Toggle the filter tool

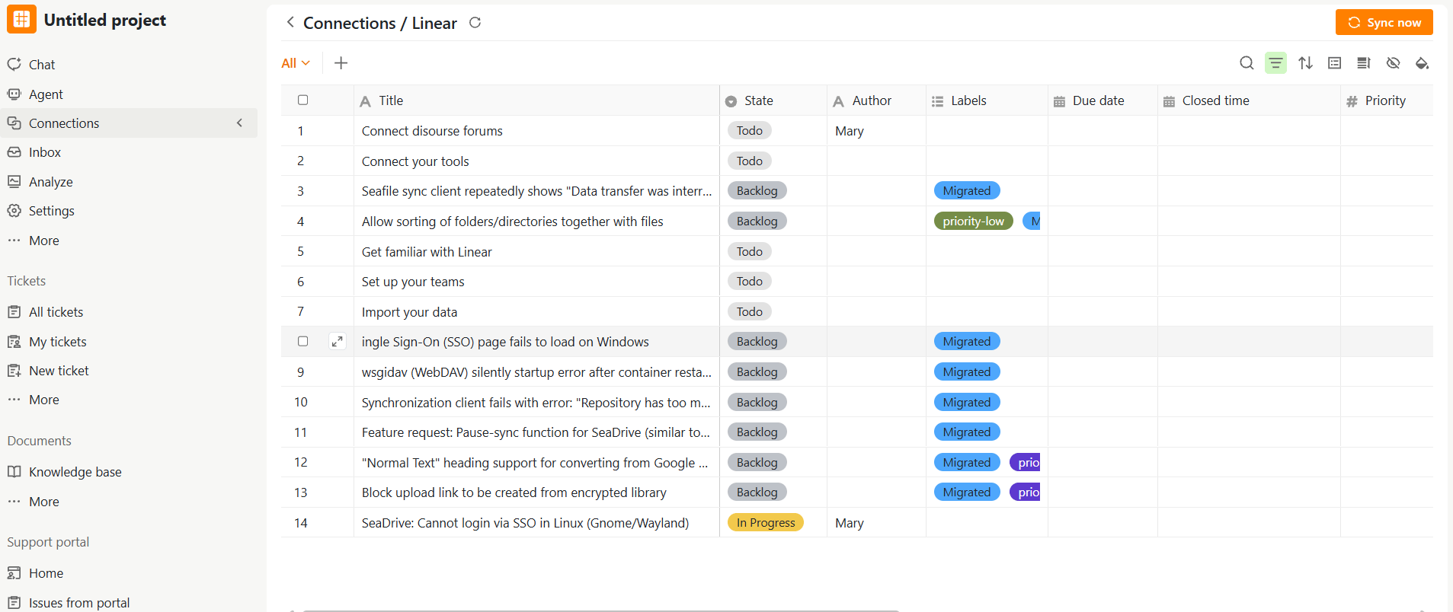tap(1275, 63)
